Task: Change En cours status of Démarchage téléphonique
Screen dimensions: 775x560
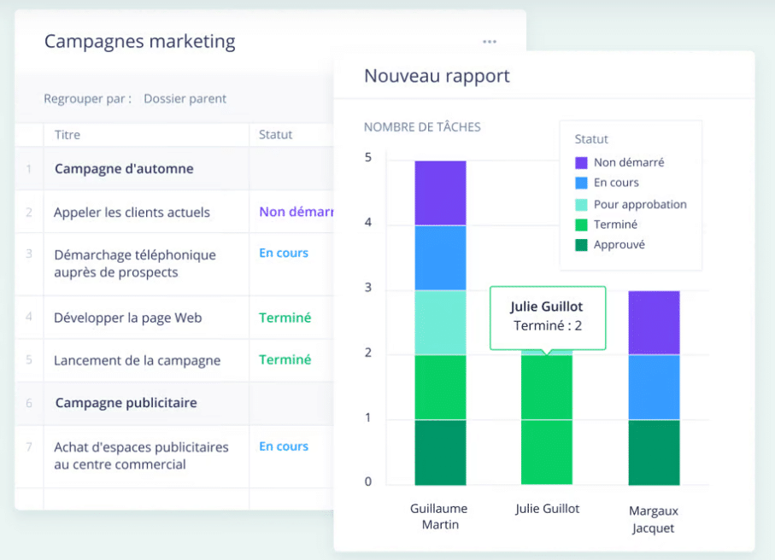Action: pos(284,254)
